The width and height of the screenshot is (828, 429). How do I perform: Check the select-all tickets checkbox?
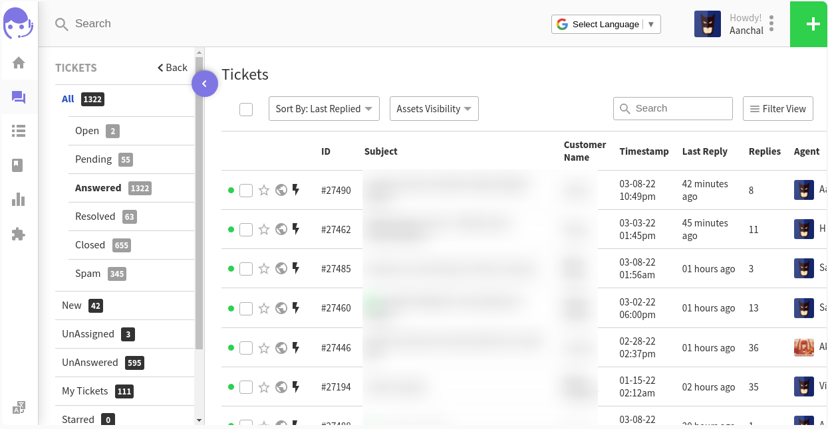246,109
